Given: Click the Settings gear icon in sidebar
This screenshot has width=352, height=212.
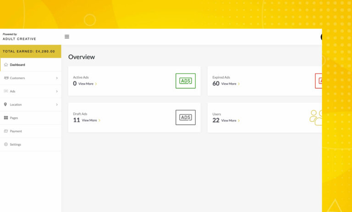Looking at the screenshot, I should (6, 144).
